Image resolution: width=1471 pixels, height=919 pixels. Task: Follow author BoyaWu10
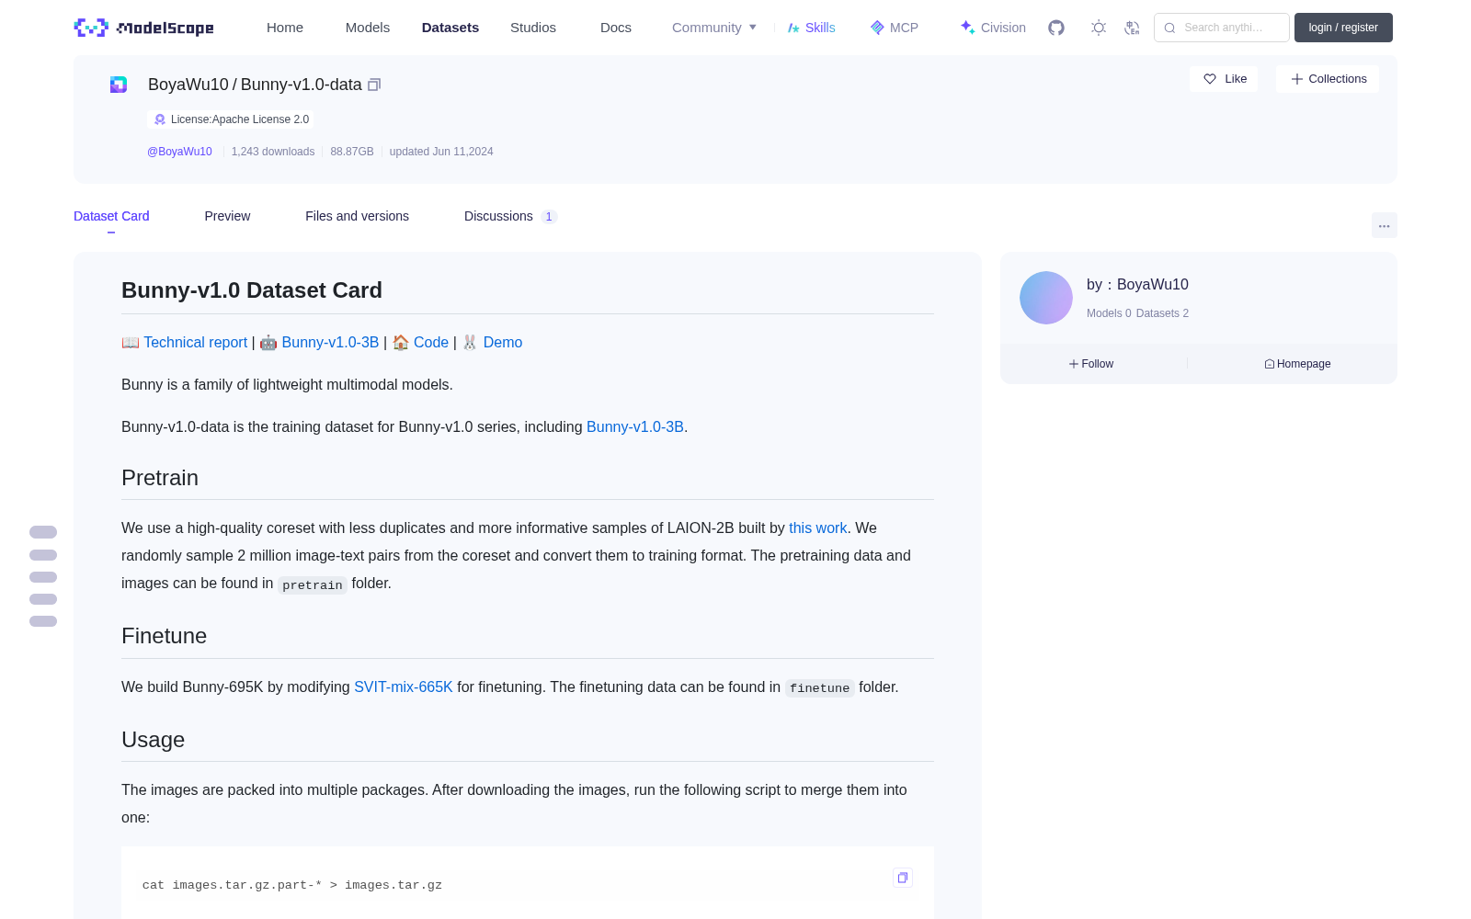(1091, 364)
